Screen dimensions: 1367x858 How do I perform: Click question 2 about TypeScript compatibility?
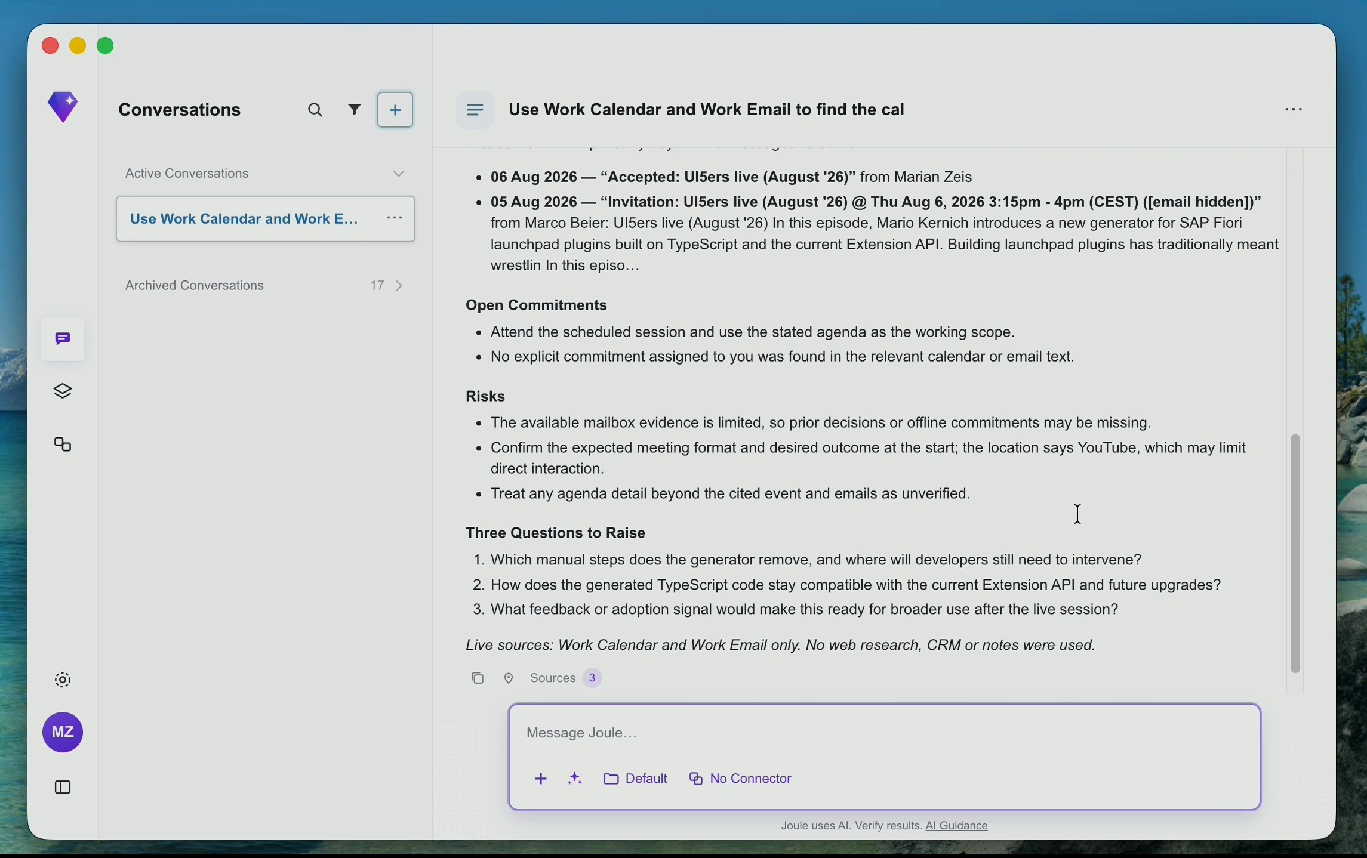(x=855, y=585)
